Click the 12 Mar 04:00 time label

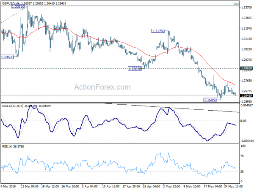coord(30,186)
